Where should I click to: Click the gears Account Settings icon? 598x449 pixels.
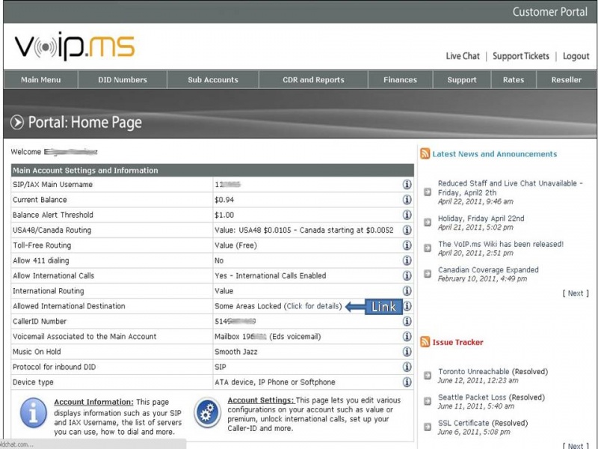pyautogui.click(x=208, y=413)
